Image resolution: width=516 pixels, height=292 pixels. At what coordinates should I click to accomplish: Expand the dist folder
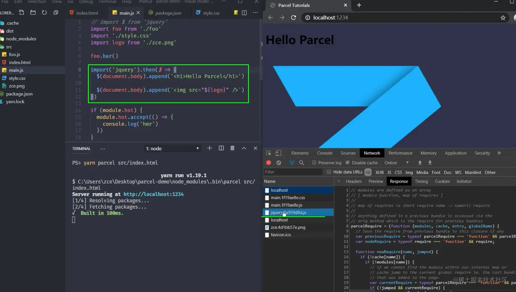[10, 31]
